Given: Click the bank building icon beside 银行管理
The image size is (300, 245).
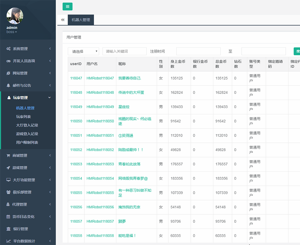Looking at the screenshot, I should pyautogui.click(x=8, y=229).
